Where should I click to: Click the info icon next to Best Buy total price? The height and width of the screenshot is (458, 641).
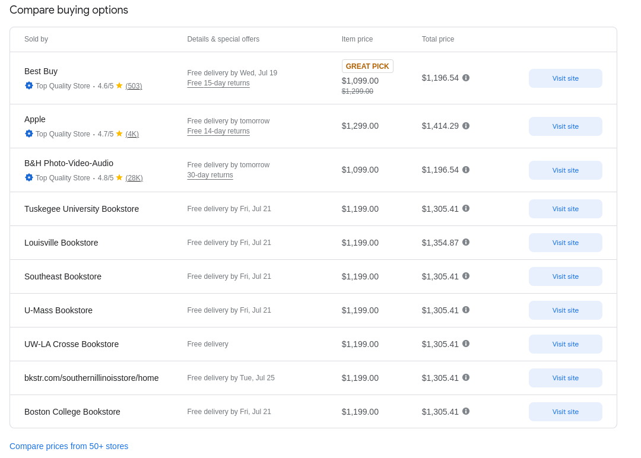pyautogui.click(x=466, y=78)
